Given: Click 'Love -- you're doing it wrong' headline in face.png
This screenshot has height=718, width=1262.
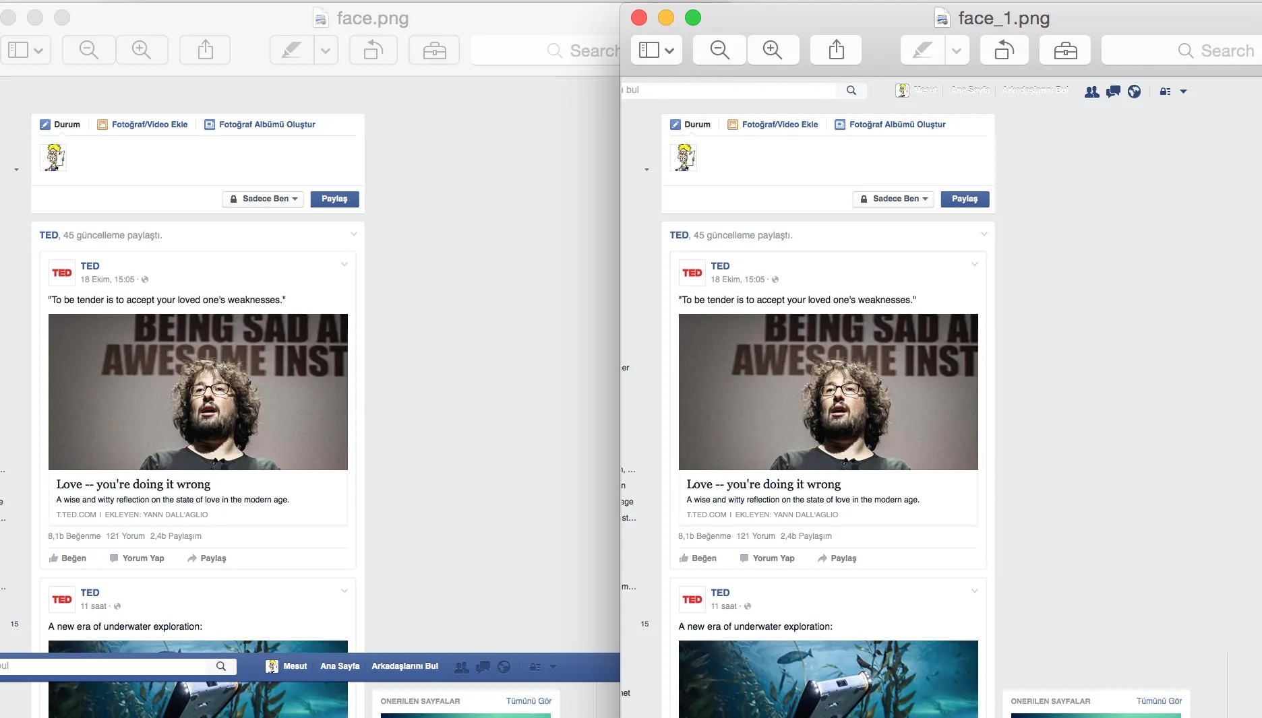Looking at the screenshot, I should (x=133, y=484).
